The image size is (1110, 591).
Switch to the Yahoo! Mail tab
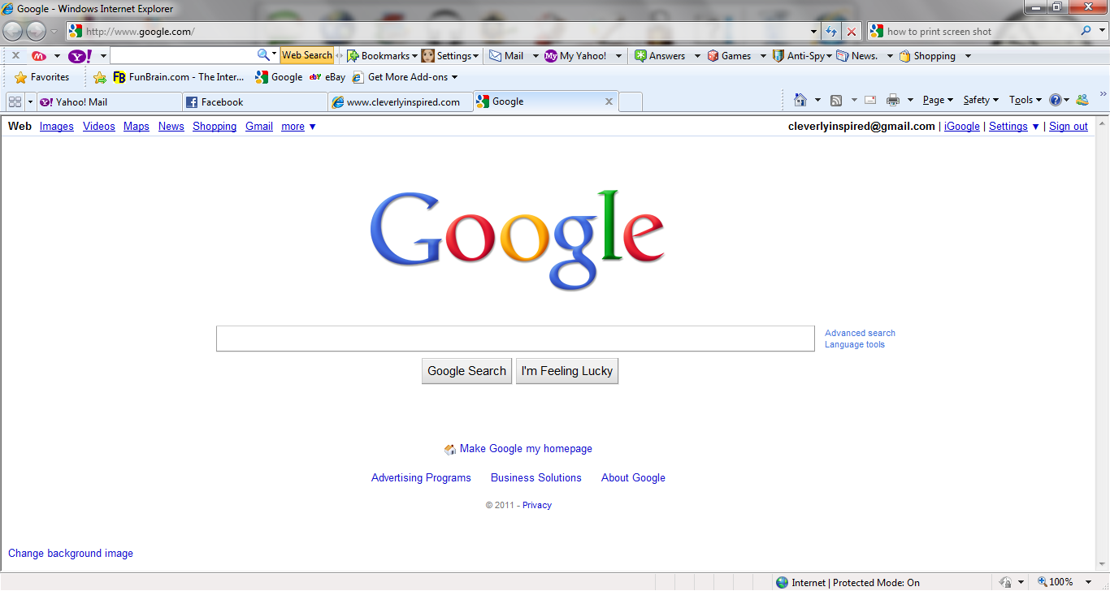[x=109, y=102]
